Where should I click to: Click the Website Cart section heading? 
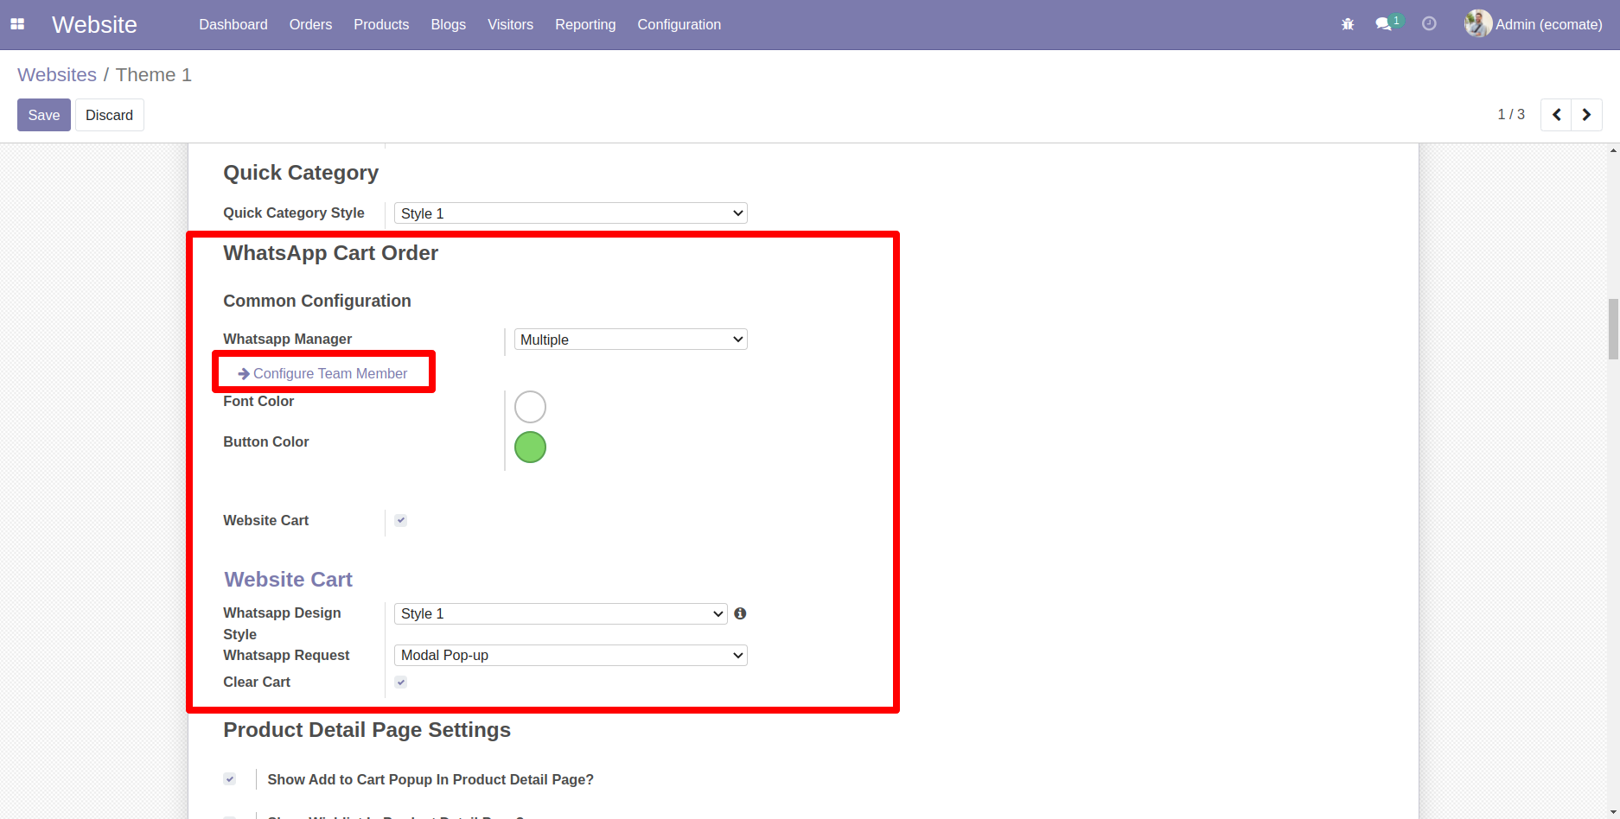(x=289, y=579)
